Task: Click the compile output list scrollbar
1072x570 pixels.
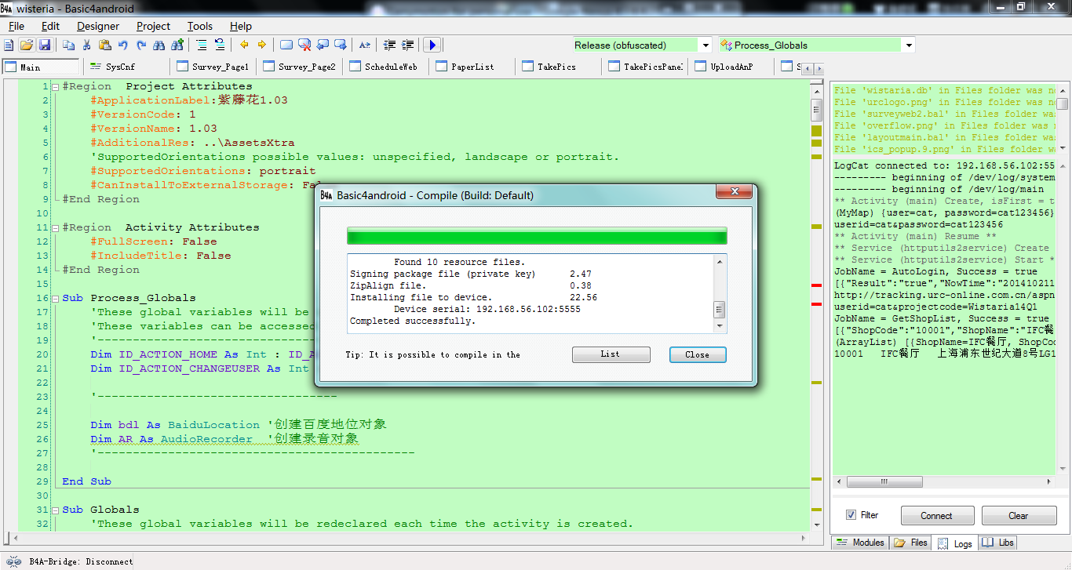Action: (719, 294)
